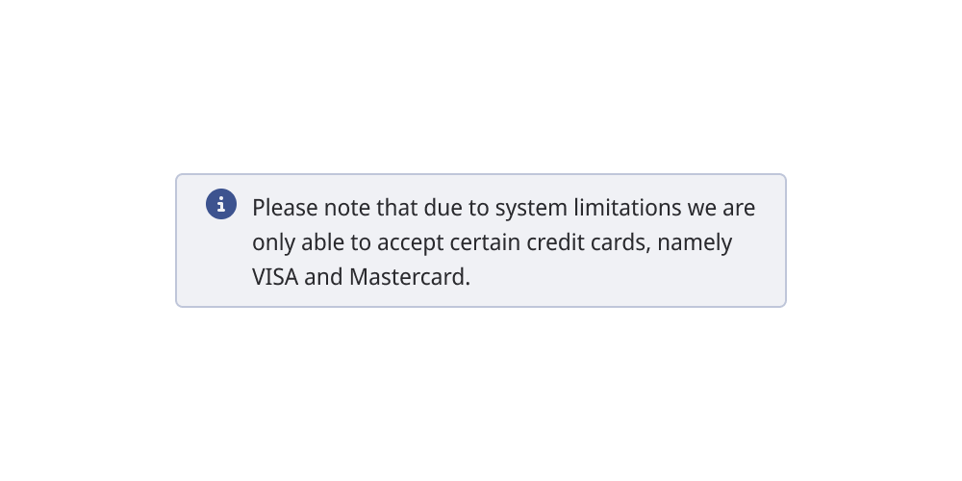Screen dimensions: 962x481
Task: Click the word "limitations" in the alert
Action: click(x=626, y=208)
